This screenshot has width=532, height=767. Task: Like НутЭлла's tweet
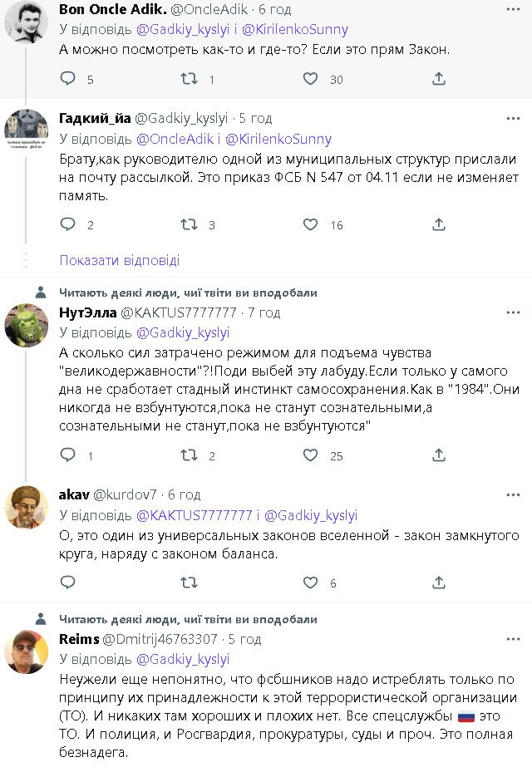tap(310, 455)
